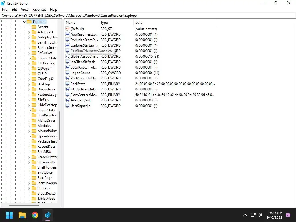Expand the ComDlg32 key
The image size is (296, 222).
[29, 79]
